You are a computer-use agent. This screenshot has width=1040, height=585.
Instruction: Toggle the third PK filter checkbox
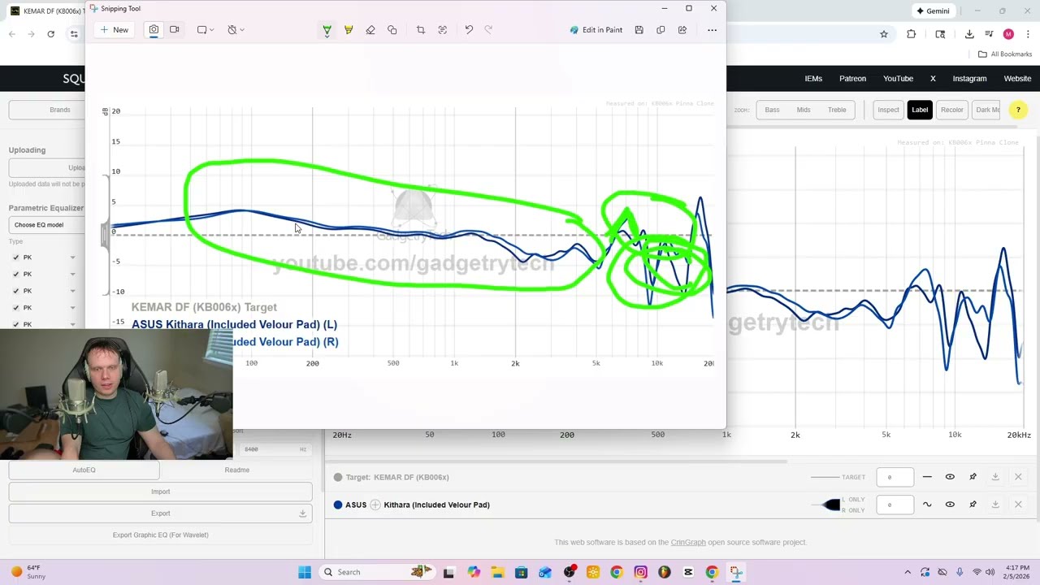[15, 291]
